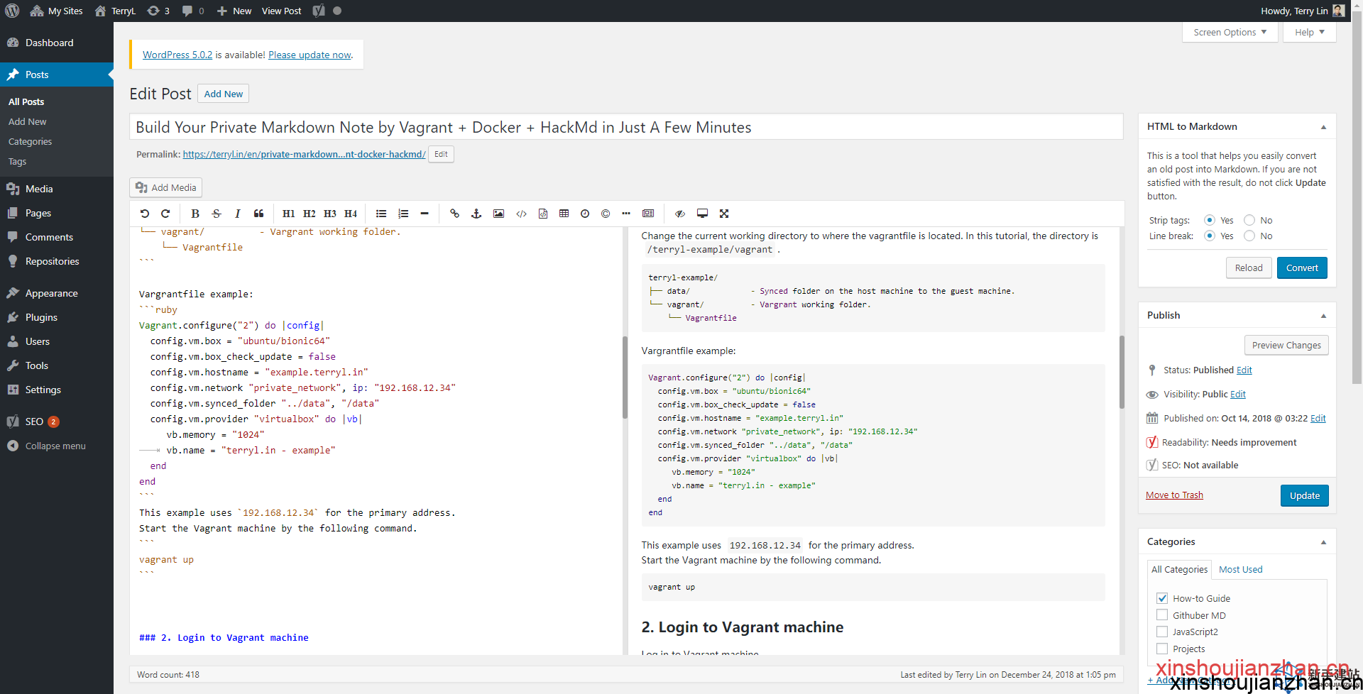
Task: Click Move to Trash link
Action: click(x=1174, y=495)
